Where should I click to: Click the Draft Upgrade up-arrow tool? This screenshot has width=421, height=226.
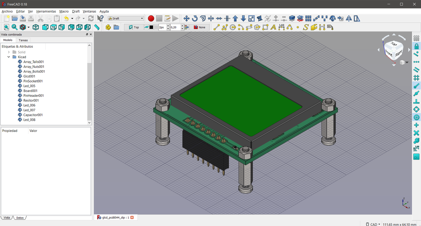click(235, 18)
